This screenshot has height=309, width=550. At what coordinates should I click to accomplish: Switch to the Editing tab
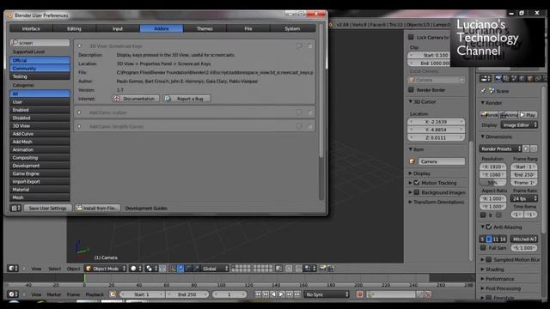(x=75, y=28)
